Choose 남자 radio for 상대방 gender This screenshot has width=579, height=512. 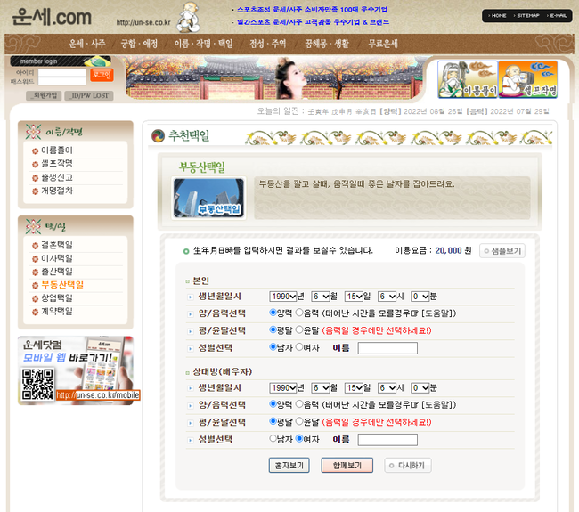[273, 438]
